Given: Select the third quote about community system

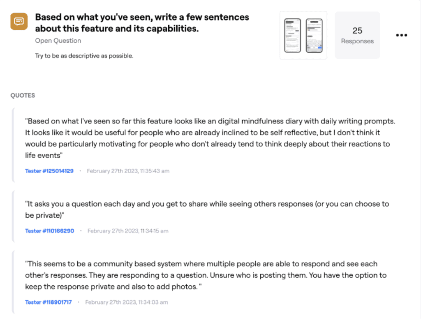Looking at the screenshot, I should 209,275.
